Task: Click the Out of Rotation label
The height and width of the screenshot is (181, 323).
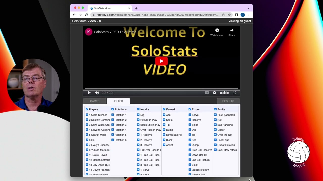Action: tap(226, 145)
